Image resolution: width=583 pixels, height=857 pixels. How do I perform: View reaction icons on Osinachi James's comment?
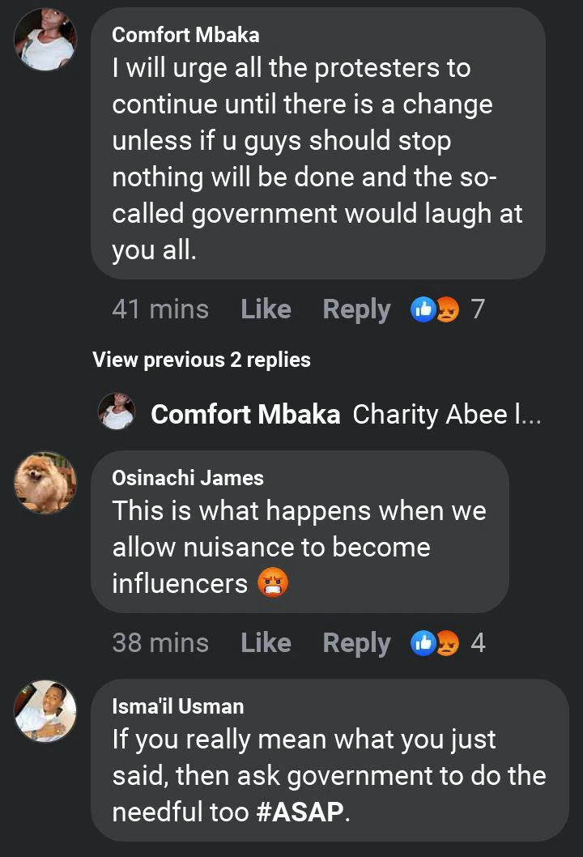[x=435, y=642]
